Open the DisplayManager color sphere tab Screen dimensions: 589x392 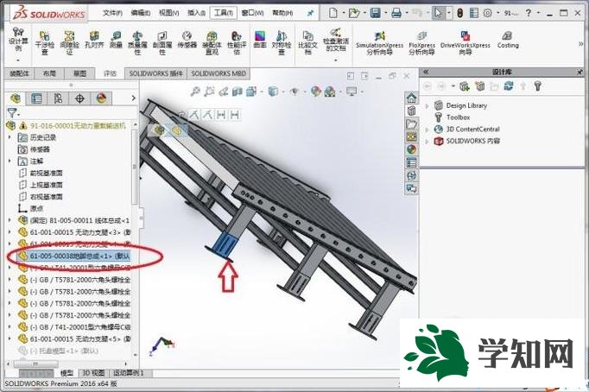(101, 98)
